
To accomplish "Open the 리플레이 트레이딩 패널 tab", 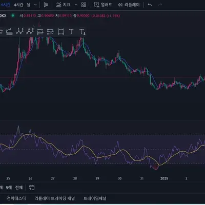I will (x=55, y=198).
